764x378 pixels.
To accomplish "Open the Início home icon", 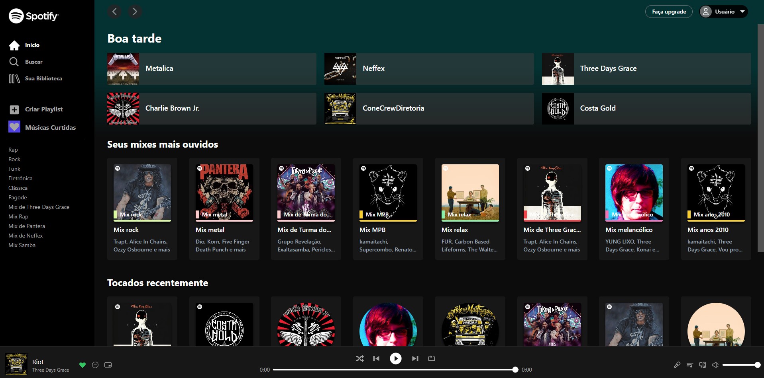I will pyautogui.click(x=14, y=45).
